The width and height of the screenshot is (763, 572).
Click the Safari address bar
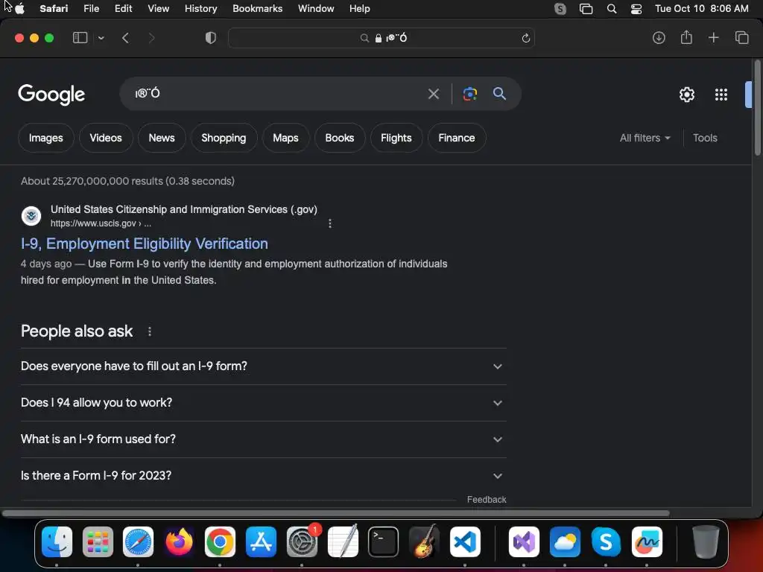[x=381, y=38]
